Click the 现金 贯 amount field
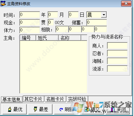The width and height of the screenshot is (134, 116). (x=30, y=22)
